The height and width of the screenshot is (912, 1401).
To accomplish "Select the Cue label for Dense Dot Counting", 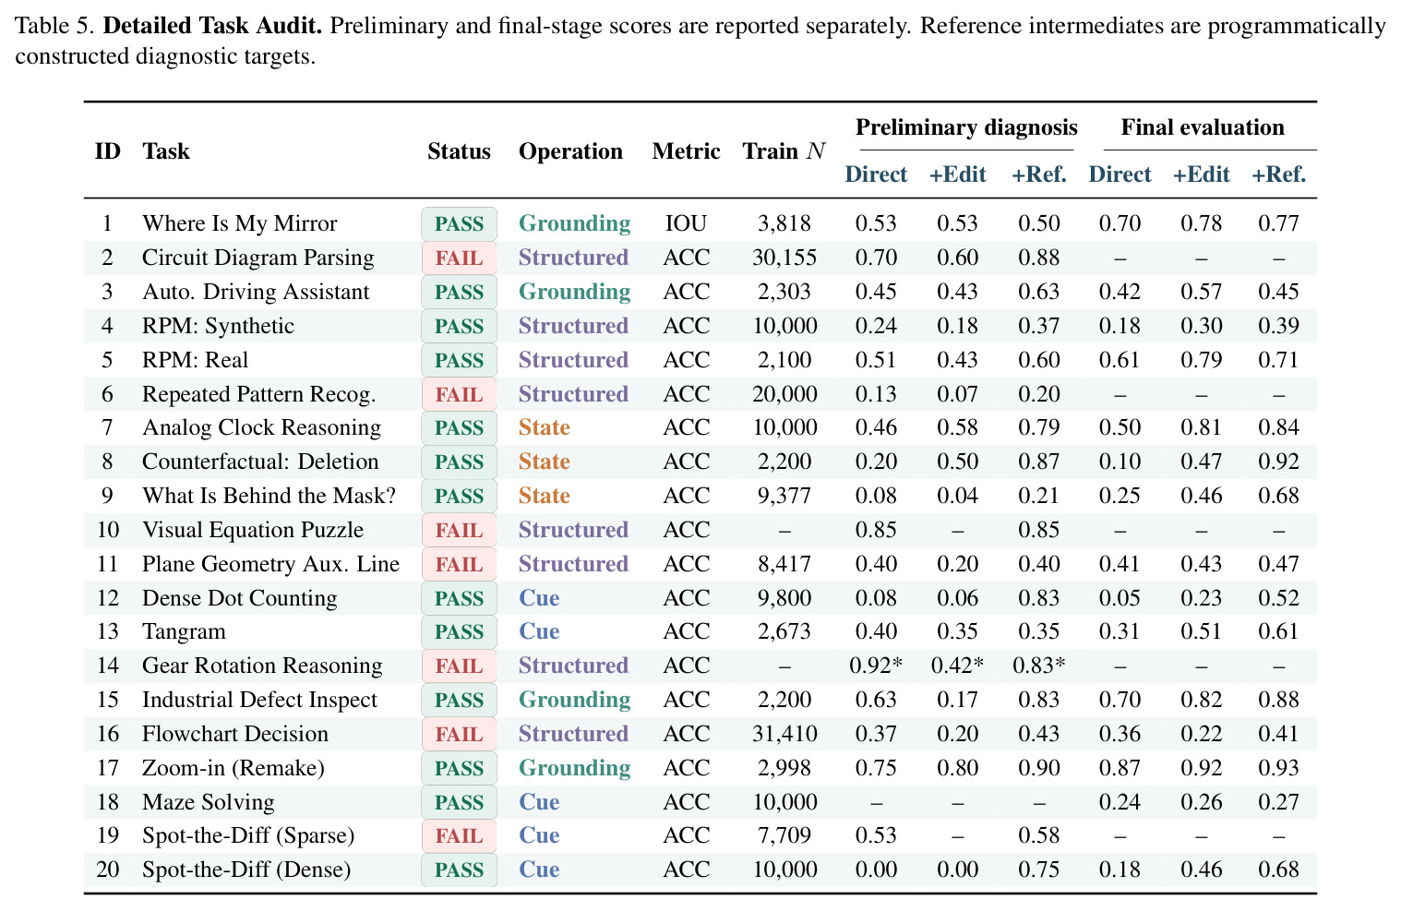I will click(539, 598).
